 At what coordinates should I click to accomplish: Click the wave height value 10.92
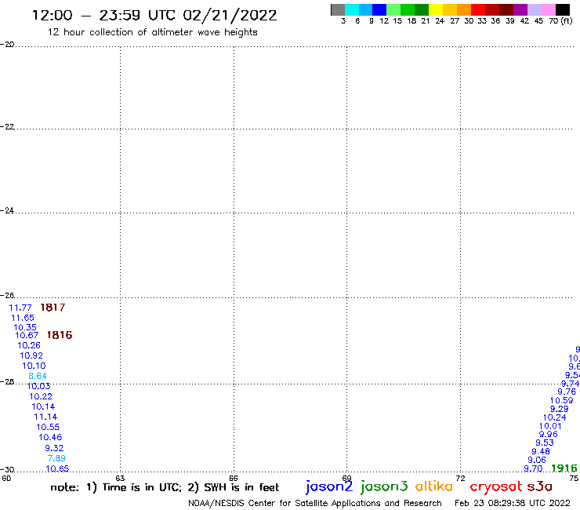coord(31,355)
